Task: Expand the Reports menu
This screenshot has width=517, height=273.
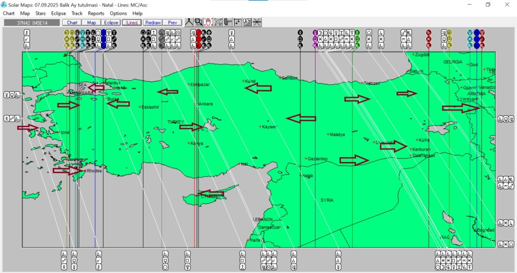Action: click(96, 14)
